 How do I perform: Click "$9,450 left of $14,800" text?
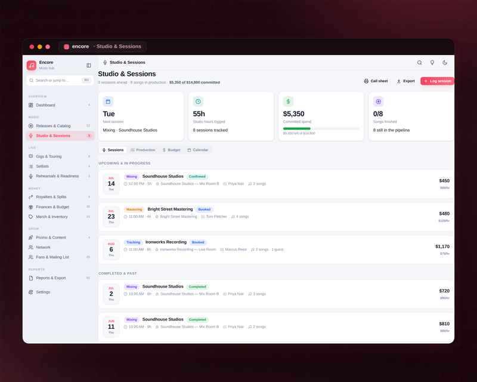tap(299, 134)
